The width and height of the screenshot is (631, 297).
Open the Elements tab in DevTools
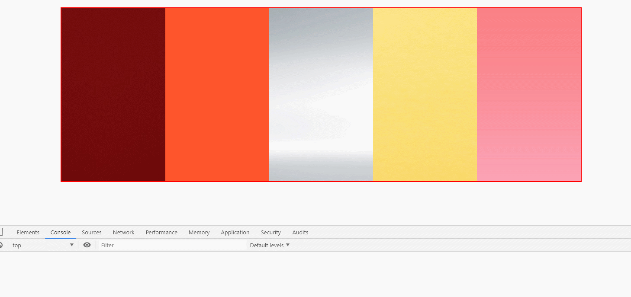tap(28, 232)
